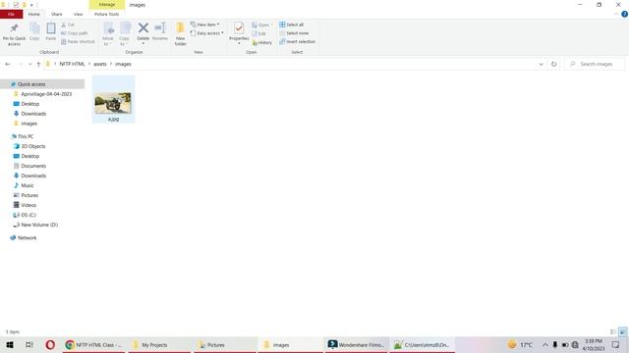This screenshot has height=353, width=629.
Task: Click assets in address path
Action: coord(100,64)
